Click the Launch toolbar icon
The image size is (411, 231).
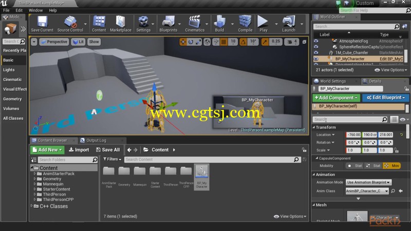click(289, 24)
